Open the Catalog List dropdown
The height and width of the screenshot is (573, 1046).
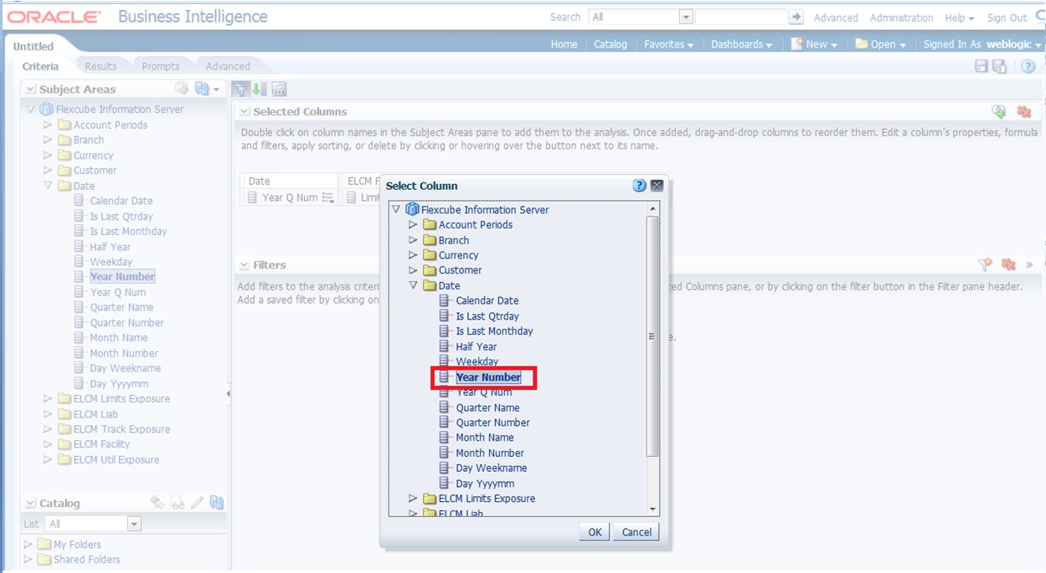(134, 524)
